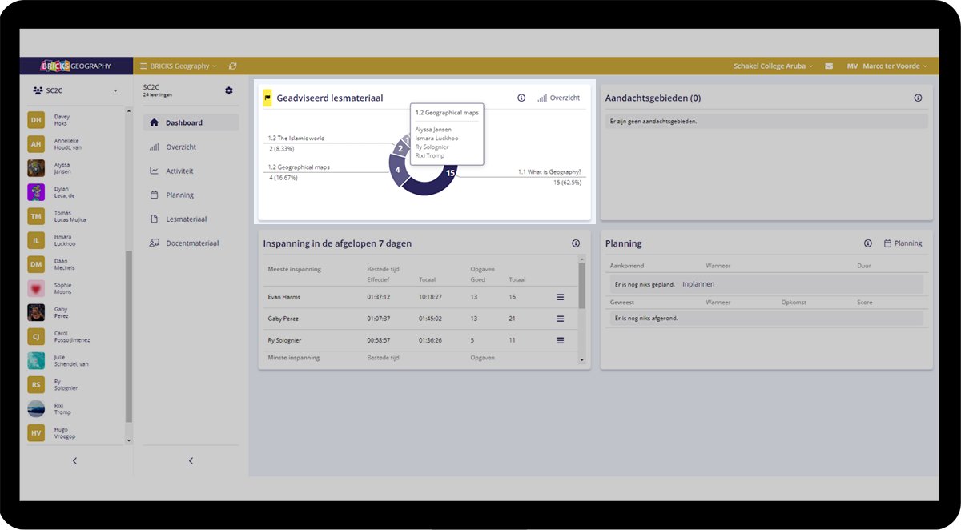961x530 pixels.
Task: Open the BRICKS Geography menu dropdown
Action: pos(179,66)
